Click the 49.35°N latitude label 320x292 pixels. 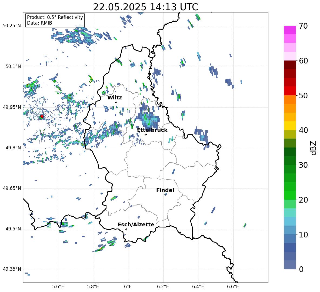coord(12,269)
